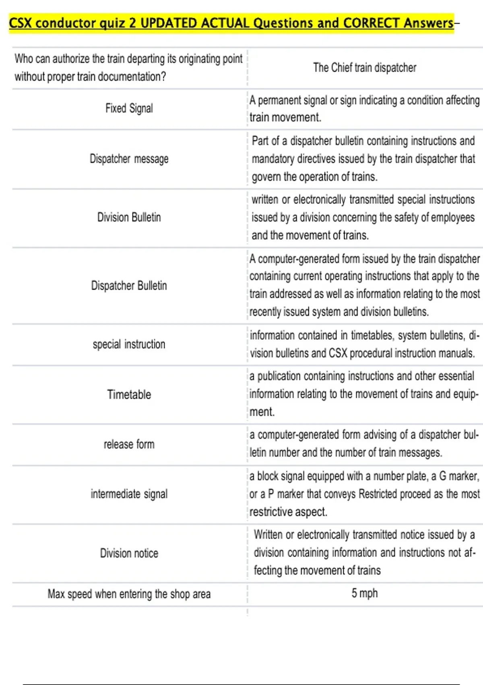Viewport: 483px width, 685px height.
Task: Select the 'intermediate signal' term
Action: pyautogui.click(x=129, y=494)
